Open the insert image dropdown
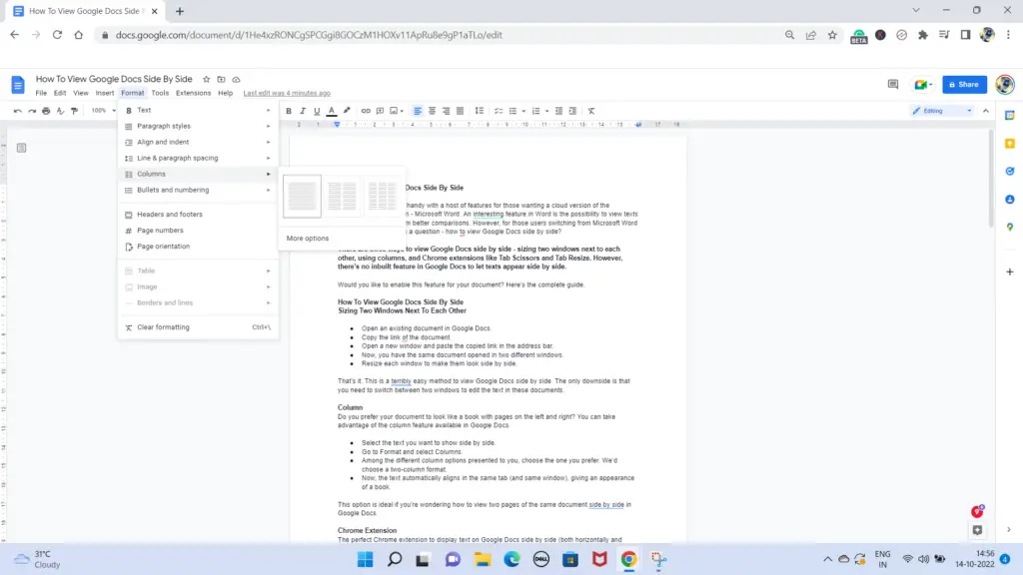Image resolution: width=1023 pixels, height=575 pixels. (397, 111)
